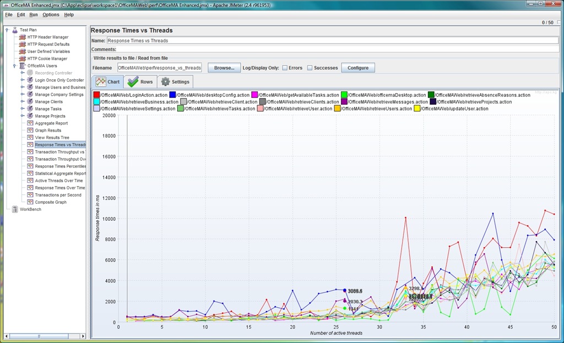Click the Browse... button
564x343 pixels.
pyautogui.click(x=224, y=68)
